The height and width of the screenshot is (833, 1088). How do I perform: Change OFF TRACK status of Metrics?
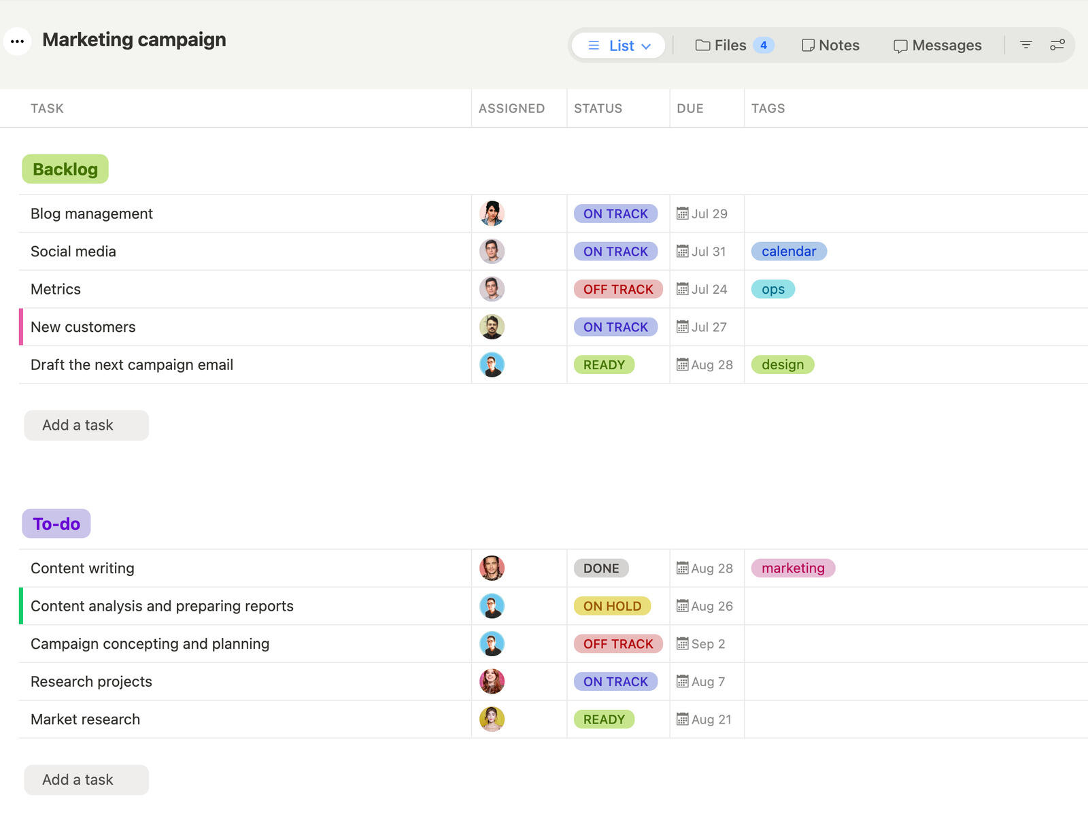pyautogui.click(x=618, y=289)
